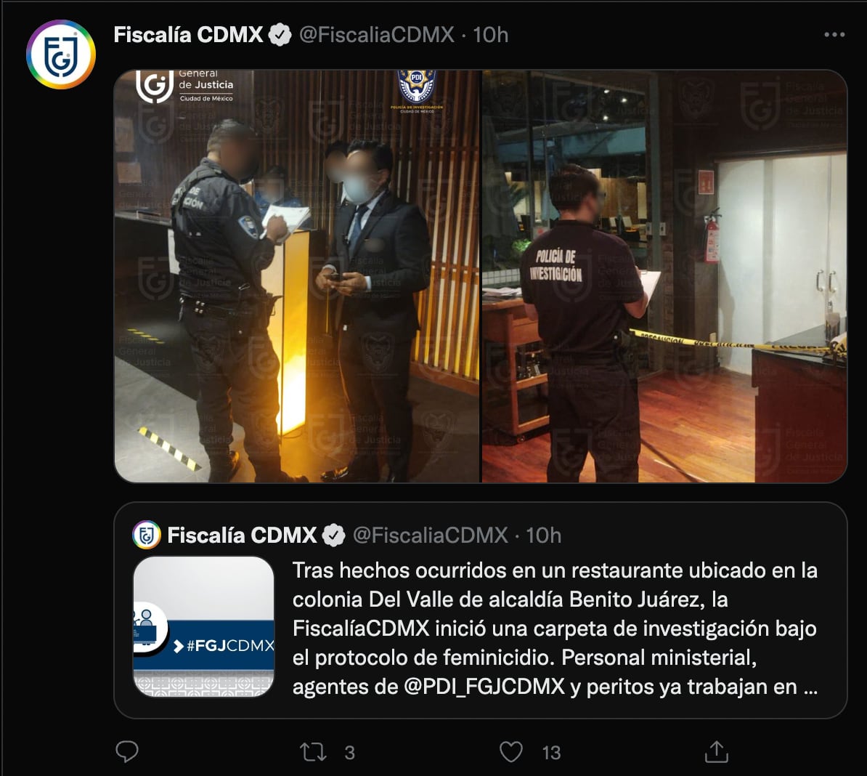This screenshot has height=776, width=867.
Task: Click @FiscaliaCDMX handle in quoted tweet
Action: tap(430, 535)
